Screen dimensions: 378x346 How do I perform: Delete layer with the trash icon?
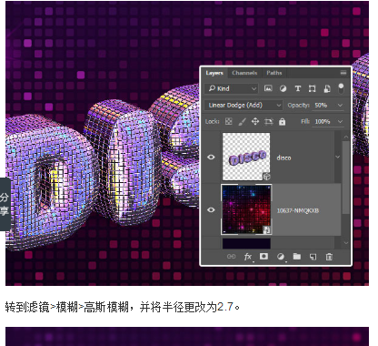point(329,257)
